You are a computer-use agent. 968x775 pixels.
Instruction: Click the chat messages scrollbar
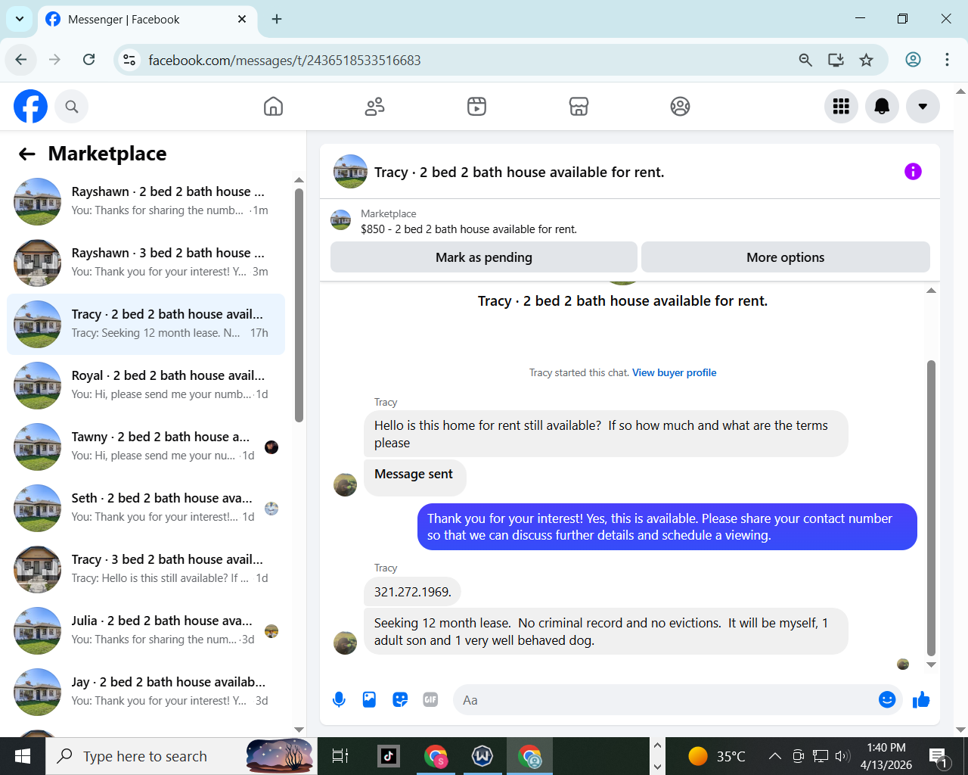pyautogui.click(x=931, y=507)
